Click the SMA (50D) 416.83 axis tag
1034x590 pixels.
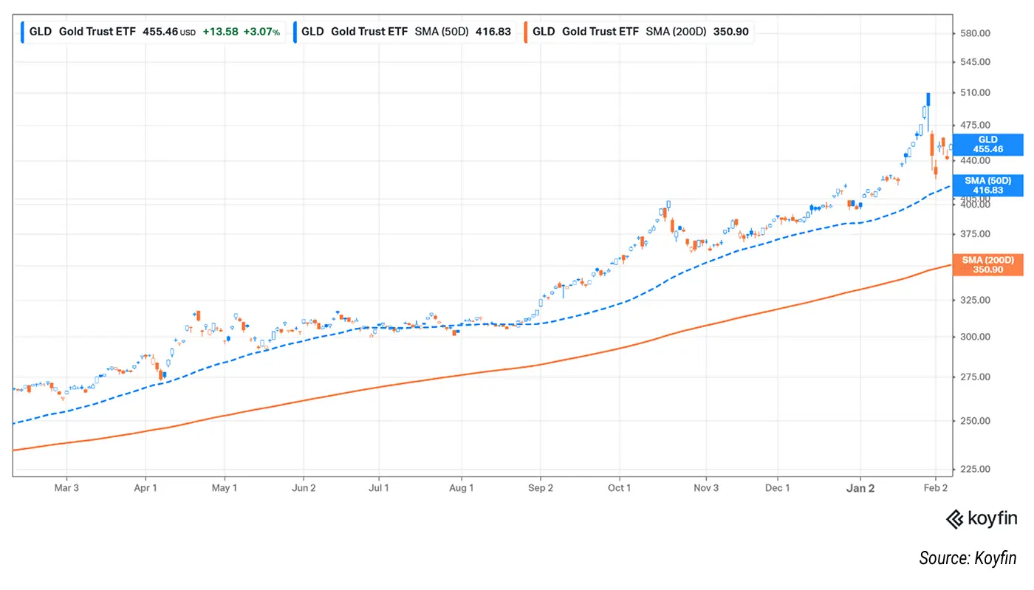(987, 185)
